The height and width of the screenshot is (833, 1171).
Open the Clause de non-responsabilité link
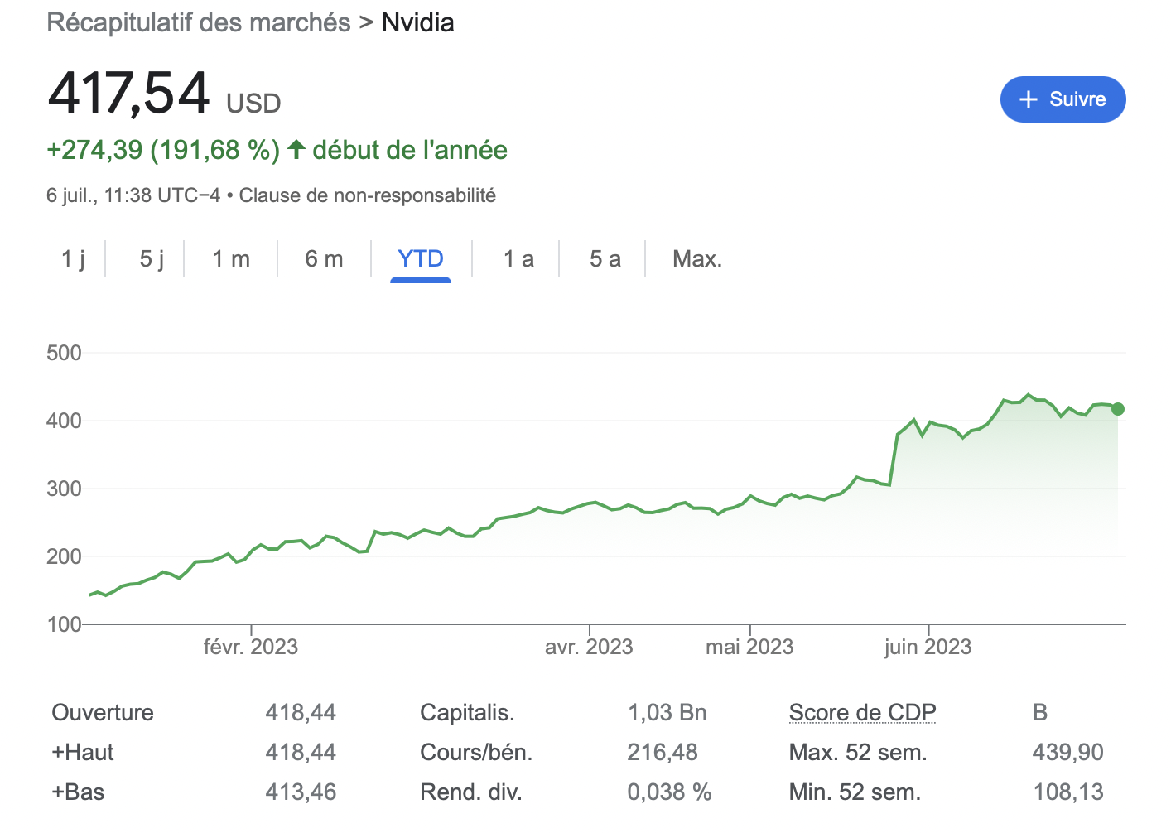368,195
